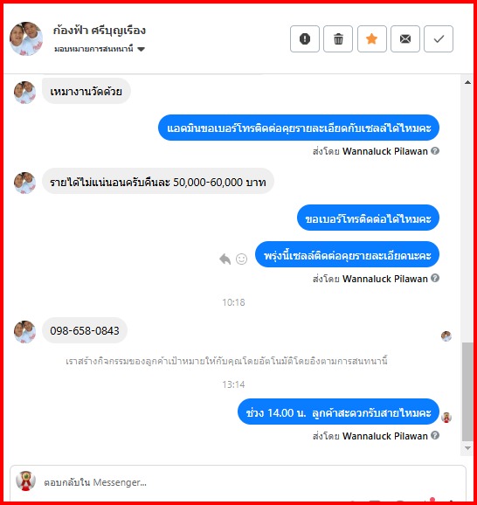Mark conversation unread with envelope icon
Screen dimensions: 477x505
[x=405, y=39]
